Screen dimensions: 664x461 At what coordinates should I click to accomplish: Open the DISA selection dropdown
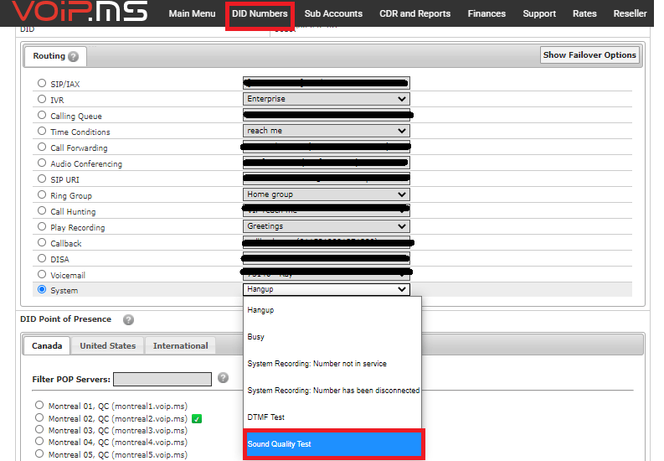[326, 258]
